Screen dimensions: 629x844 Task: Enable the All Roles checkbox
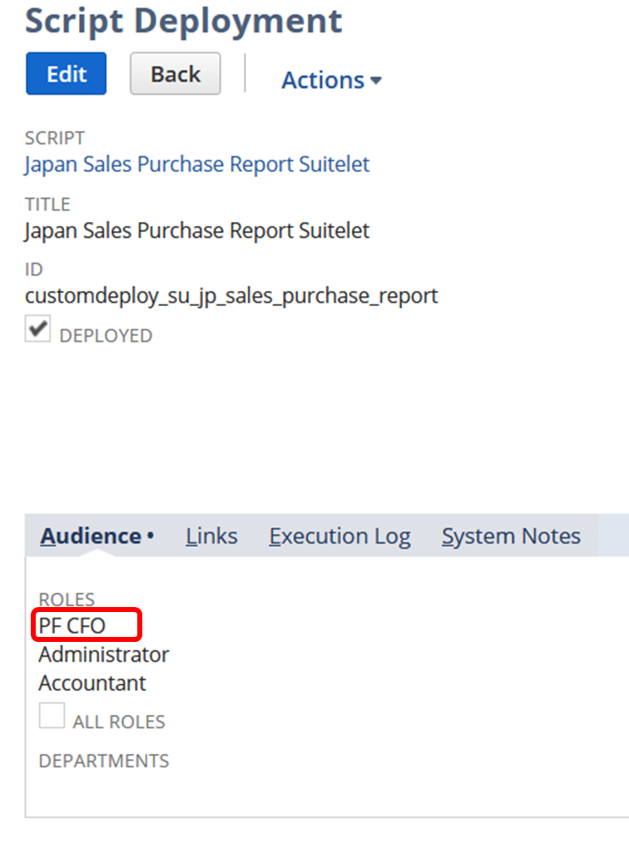click(x=52, y=715)
